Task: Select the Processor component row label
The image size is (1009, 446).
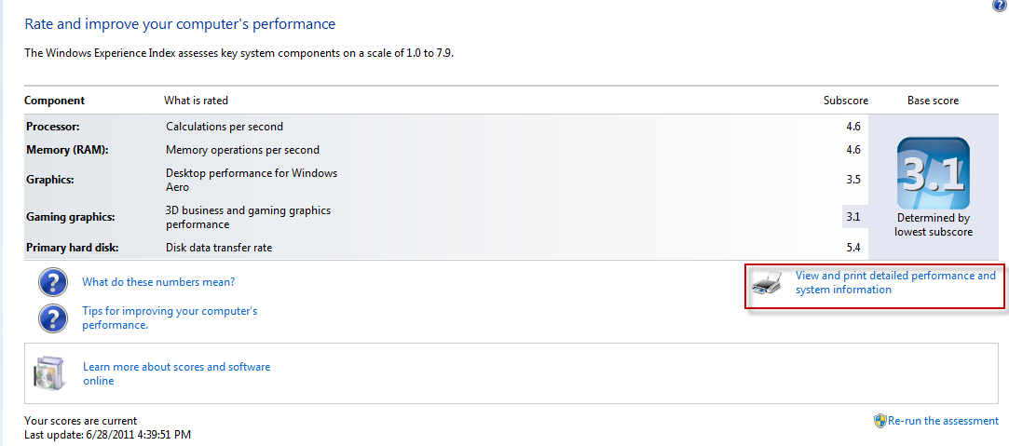Action: click(53, 127)
